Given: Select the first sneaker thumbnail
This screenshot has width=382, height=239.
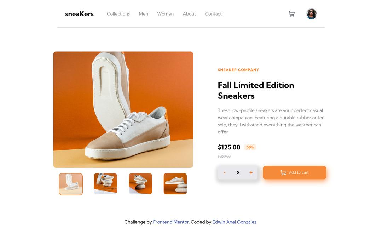Looking at the screenshot, I should click(71, 184).
